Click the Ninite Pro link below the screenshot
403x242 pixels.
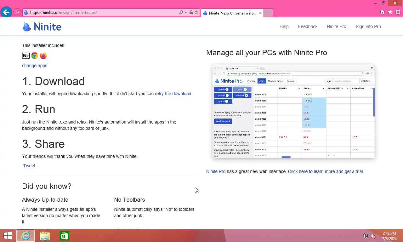coord(216,171)
